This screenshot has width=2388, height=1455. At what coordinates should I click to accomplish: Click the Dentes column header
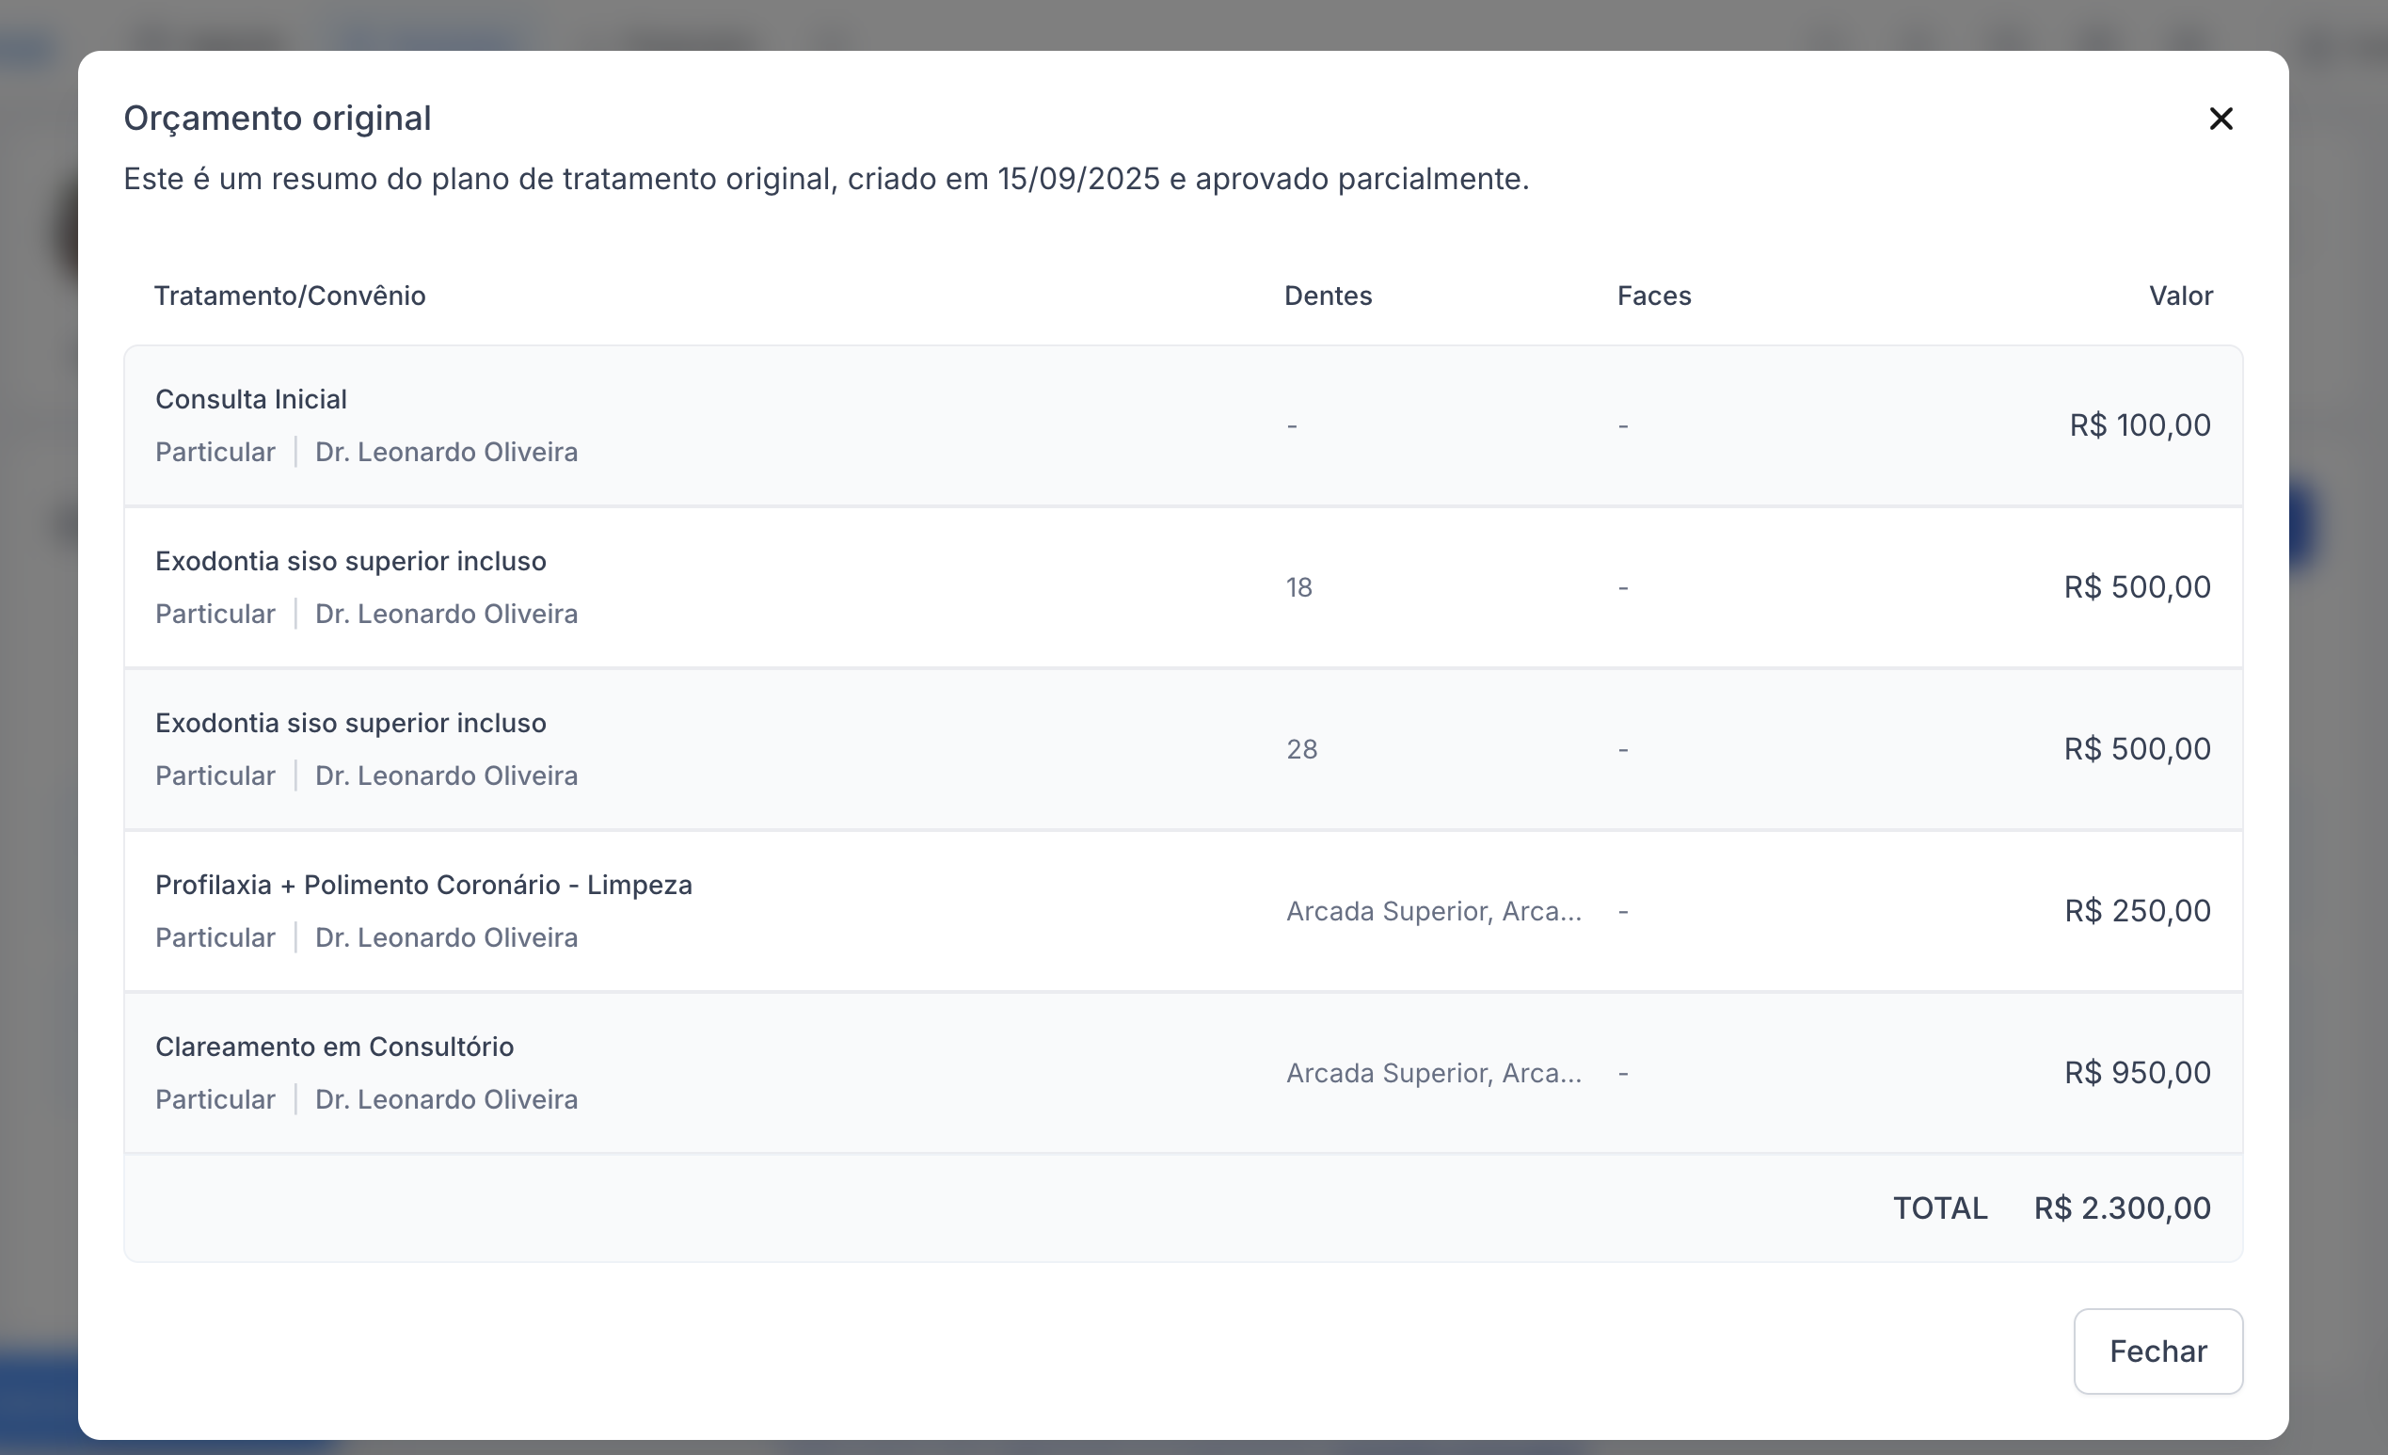pos(1328,296)
